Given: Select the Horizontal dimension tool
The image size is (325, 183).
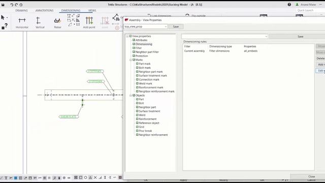Looking at the screenshot, I should coord(22,22).
